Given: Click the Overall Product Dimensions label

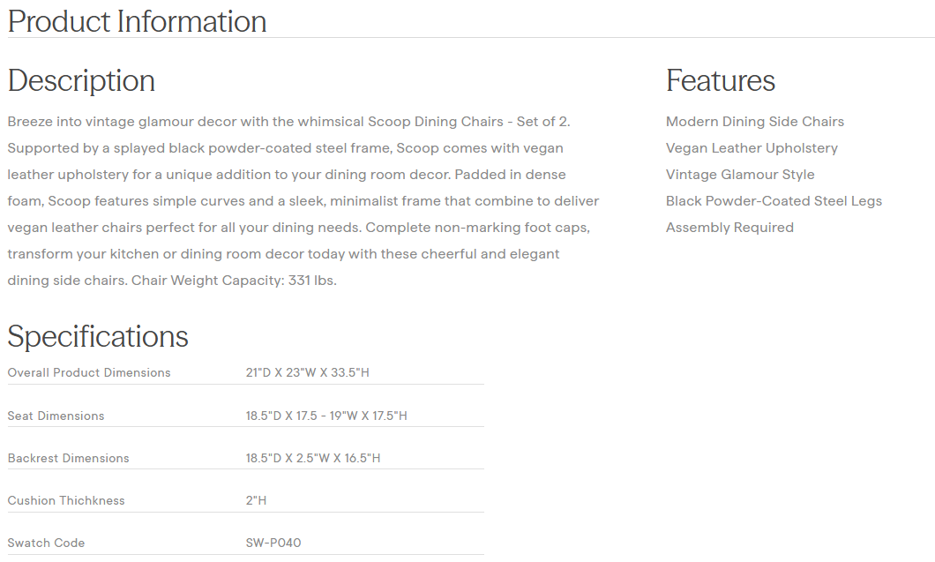Looking at the screenshot, I should (x=89, y=372).
